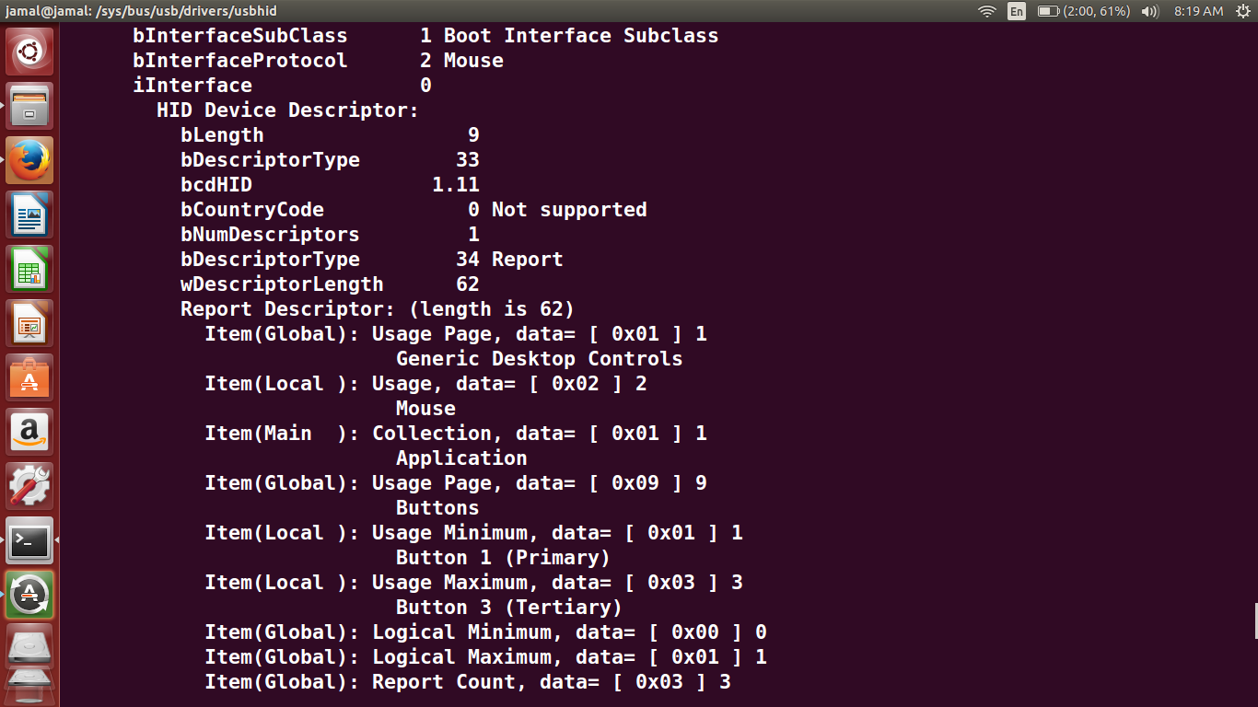Screen dimensions: 1258x707
Task: Open the battery status menu
Action: (x=1083, y=11)
